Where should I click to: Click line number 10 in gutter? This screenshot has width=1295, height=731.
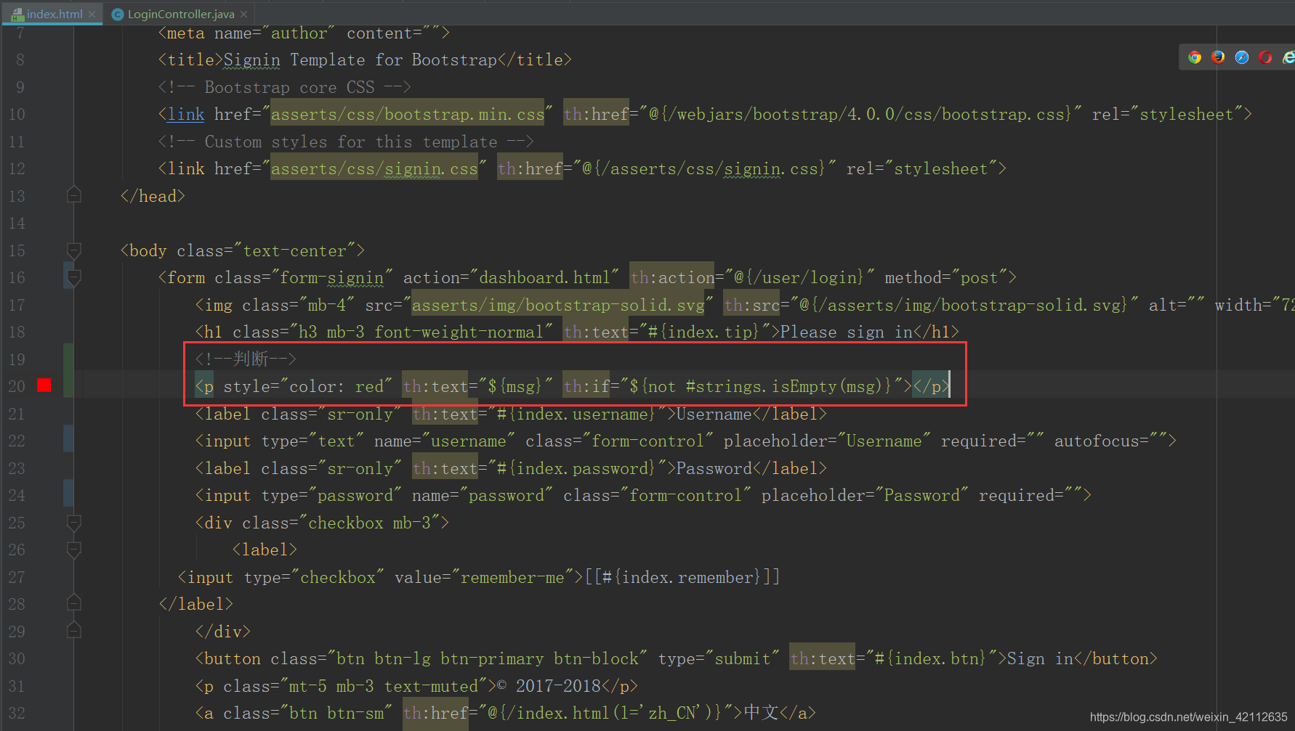pos(17,114)
